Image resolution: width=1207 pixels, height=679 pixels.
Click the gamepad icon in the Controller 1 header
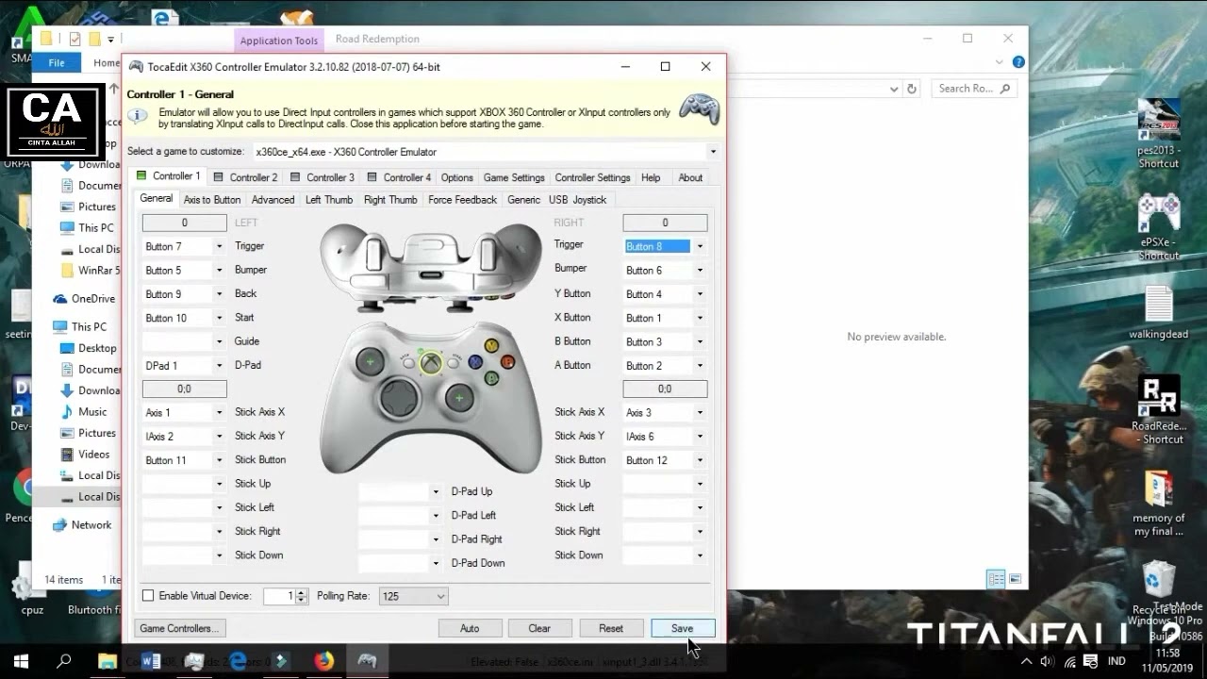click(x=700, y=108)
